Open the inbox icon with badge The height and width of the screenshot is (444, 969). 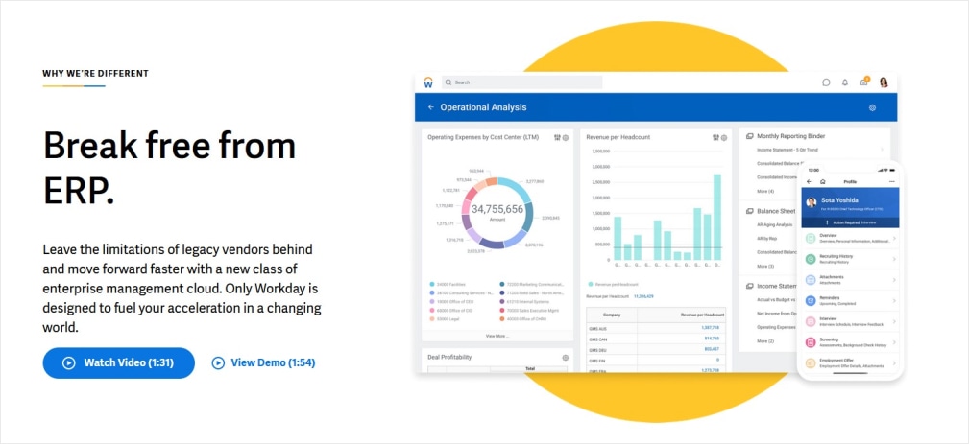(864, 82)
